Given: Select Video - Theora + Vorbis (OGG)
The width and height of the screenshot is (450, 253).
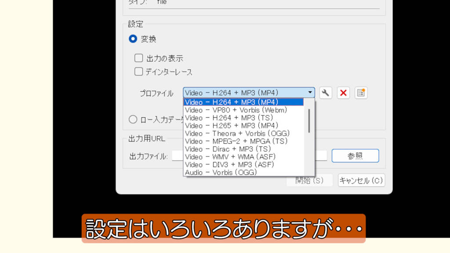Looking at the screenshot, I should coord(237,134).
